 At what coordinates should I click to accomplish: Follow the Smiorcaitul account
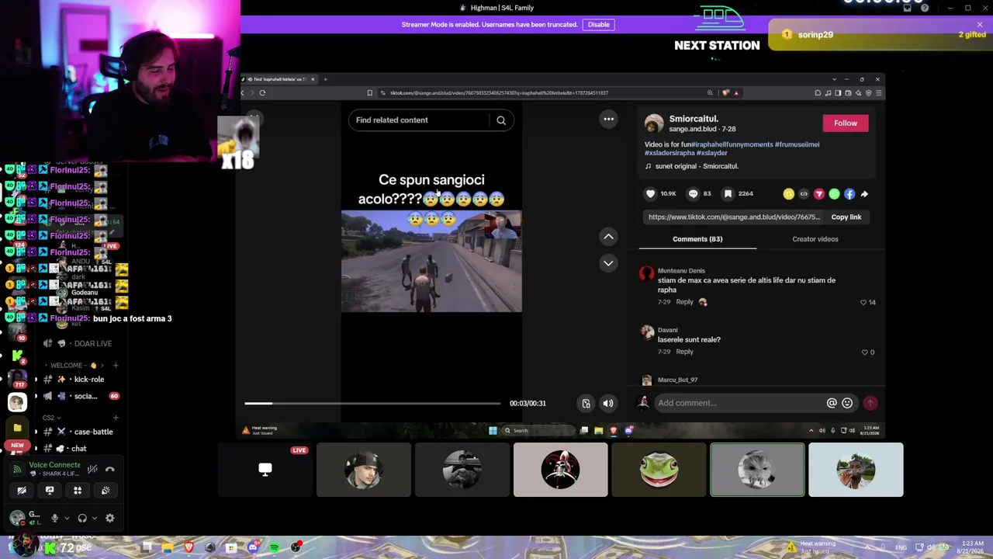tap(846, 123)
